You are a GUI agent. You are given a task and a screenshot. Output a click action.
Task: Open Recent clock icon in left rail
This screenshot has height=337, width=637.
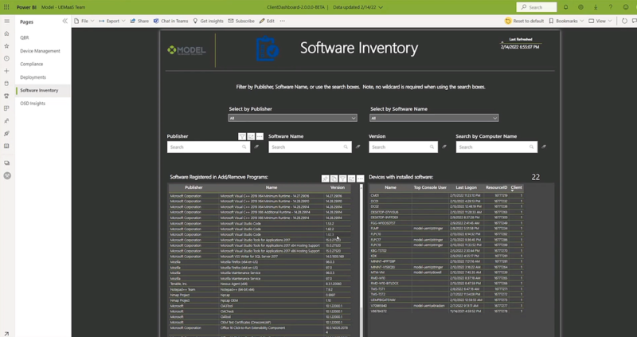6,58
